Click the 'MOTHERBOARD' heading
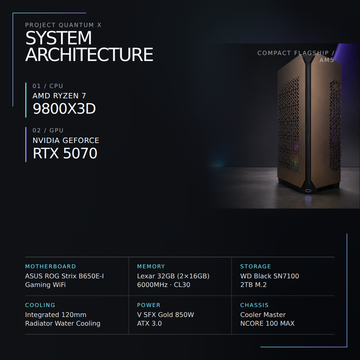Image resolution: width=360 pixels, height=360 pixels. (51, 266)
